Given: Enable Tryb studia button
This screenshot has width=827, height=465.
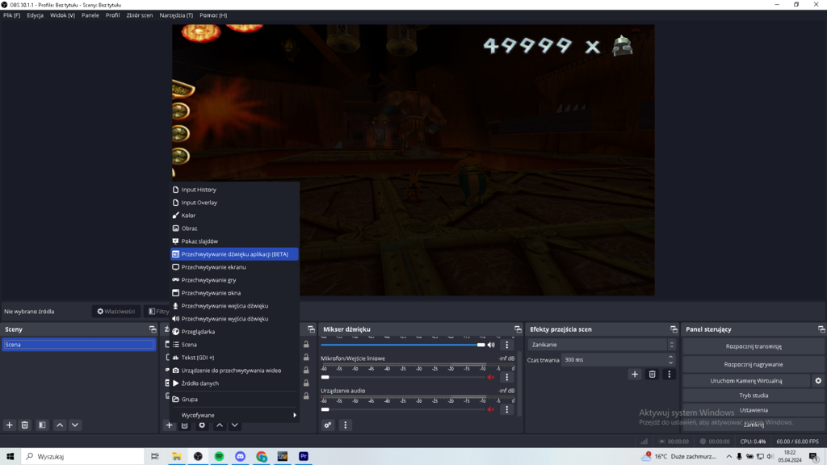Looking at the screenshot, I should [754, 396].
